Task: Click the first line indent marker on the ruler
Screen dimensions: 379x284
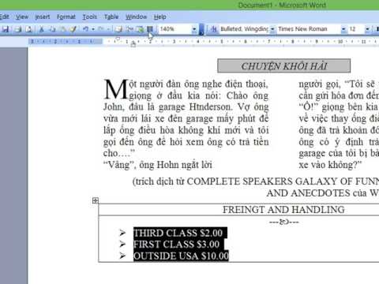Action: pyautogui.click(x=118, y=39)
